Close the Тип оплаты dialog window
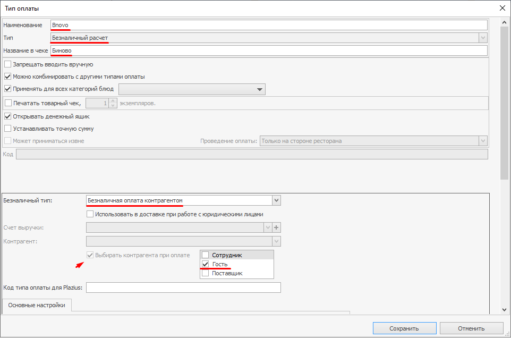Viewport: 511px width, 338px height. [x=503, y=8]
